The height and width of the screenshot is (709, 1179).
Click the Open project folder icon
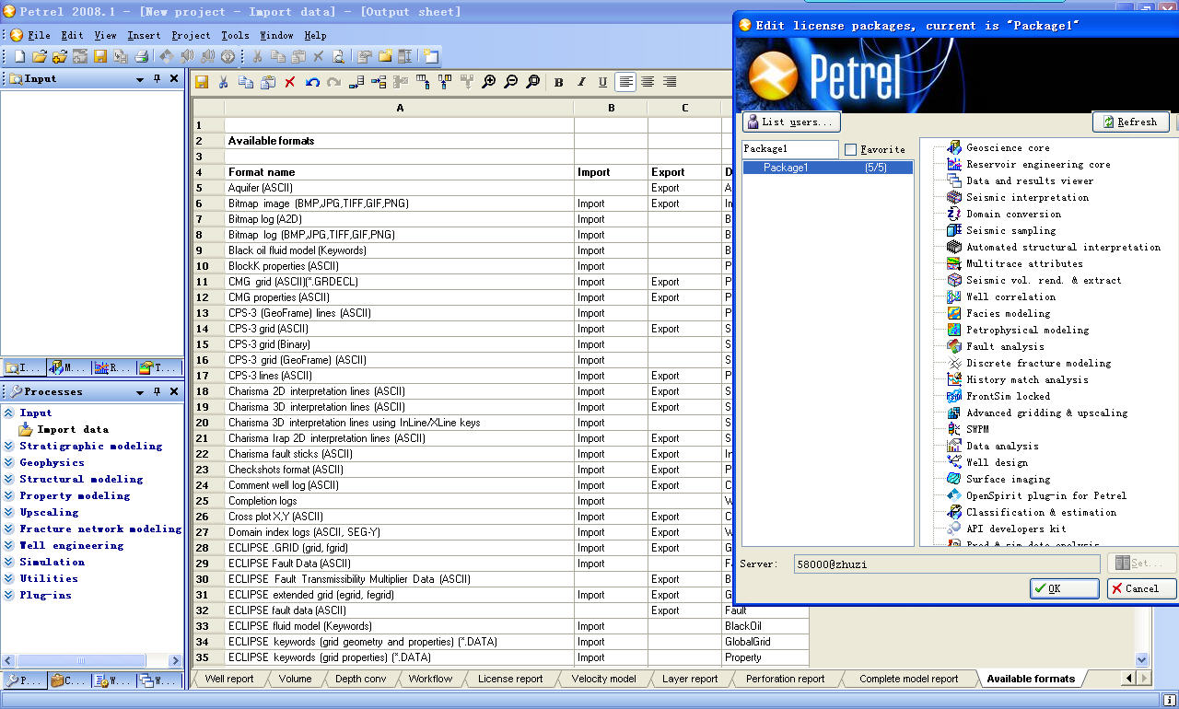pyautogui.click(x=40, y=56)
